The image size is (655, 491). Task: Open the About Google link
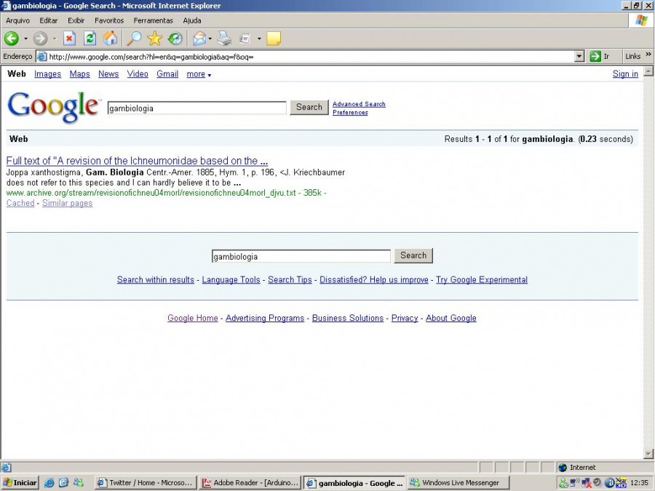click(x=451, y=318)
